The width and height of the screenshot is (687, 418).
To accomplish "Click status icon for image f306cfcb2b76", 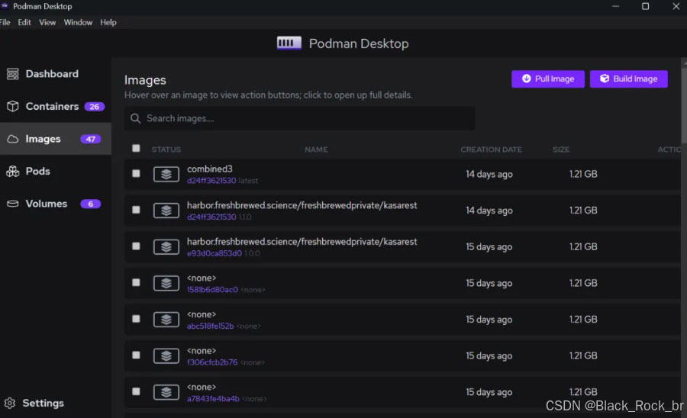I will pos(166,356).
